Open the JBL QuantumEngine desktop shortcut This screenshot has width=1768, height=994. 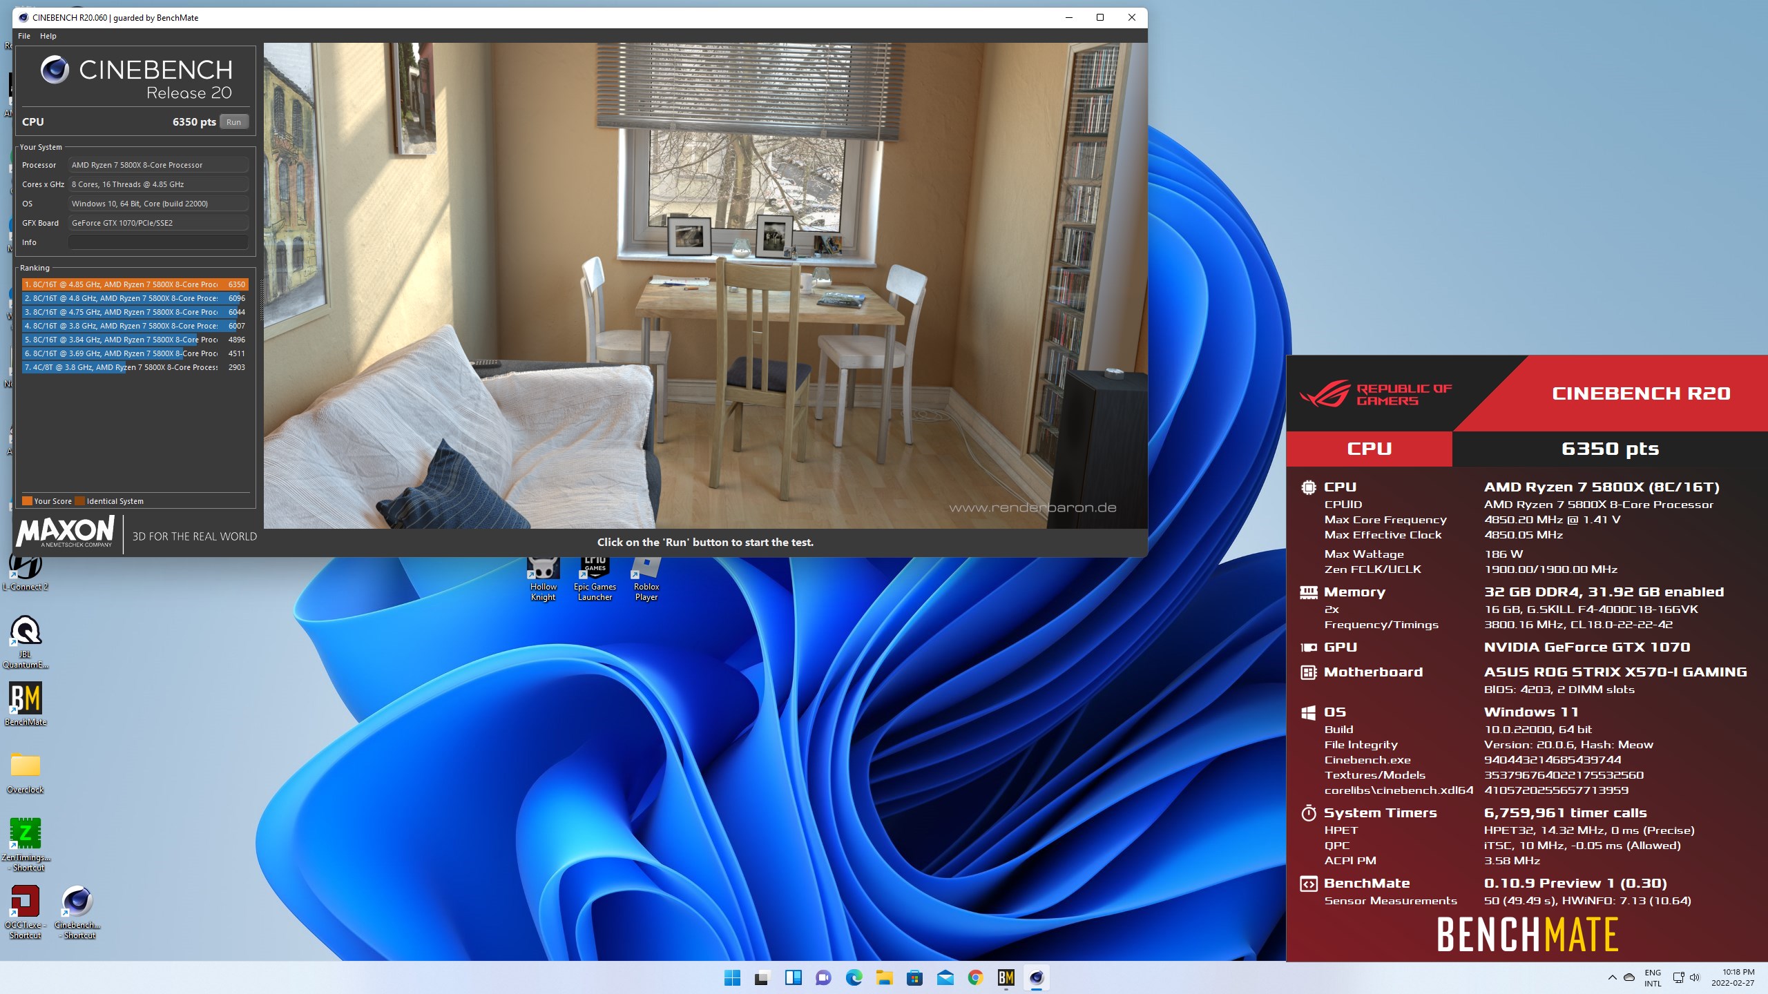point(26,642)
